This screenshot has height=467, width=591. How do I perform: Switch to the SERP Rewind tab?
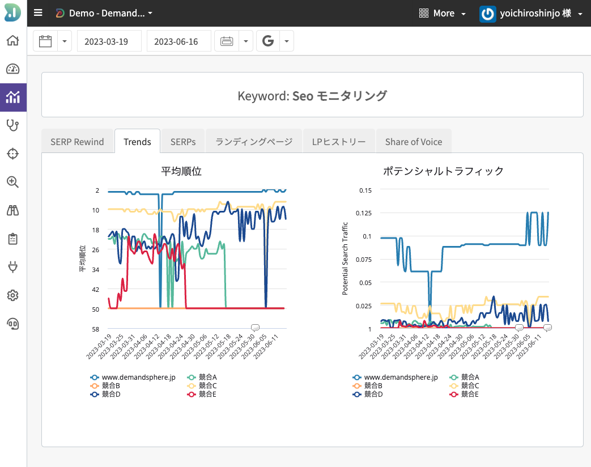click(x=77, y=141)
